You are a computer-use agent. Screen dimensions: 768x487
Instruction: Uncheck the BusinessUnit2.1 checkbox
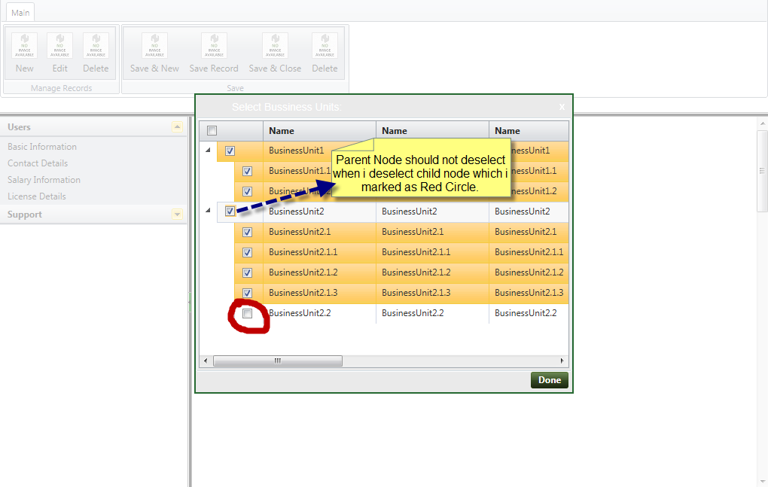pos(248,232)
